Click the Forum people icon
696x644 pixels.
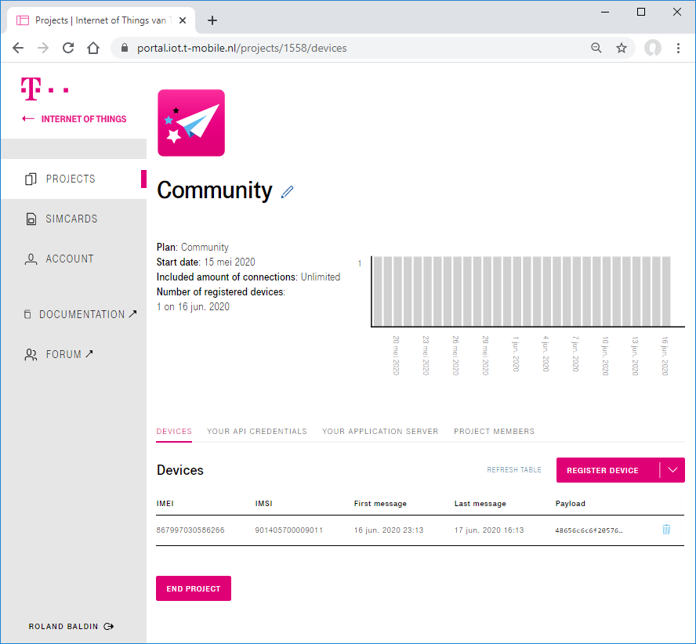point(31,355)
